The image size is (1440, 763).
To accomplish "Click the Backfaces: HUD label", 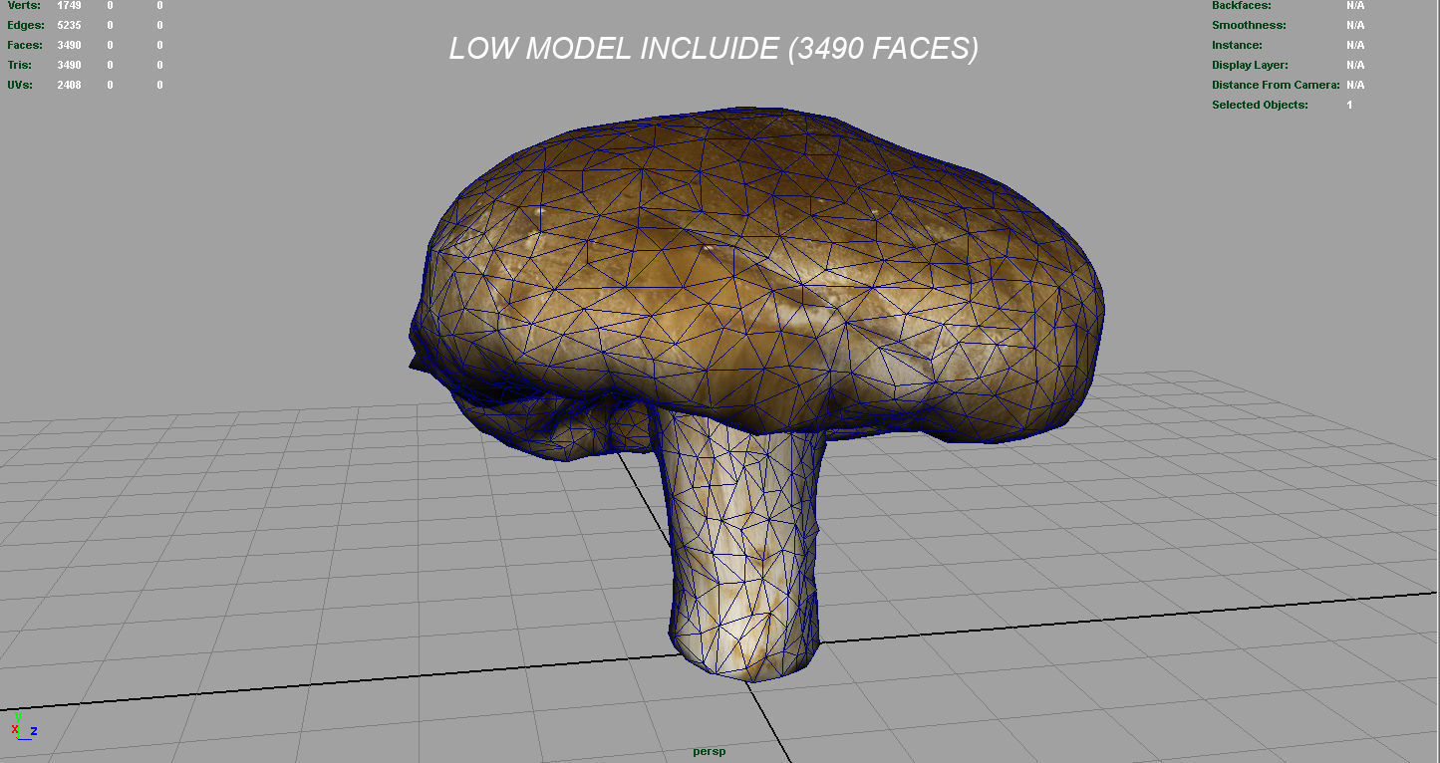I will pos(1242,5).
